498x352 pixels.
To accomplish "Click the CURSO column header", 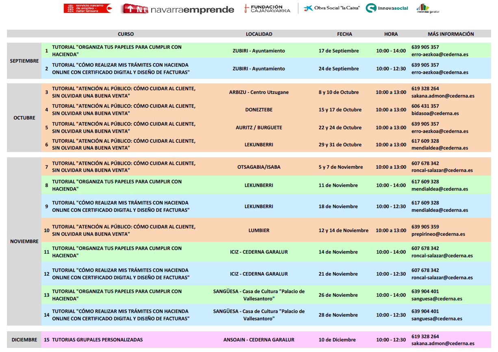I will click(x=126, y=34).
